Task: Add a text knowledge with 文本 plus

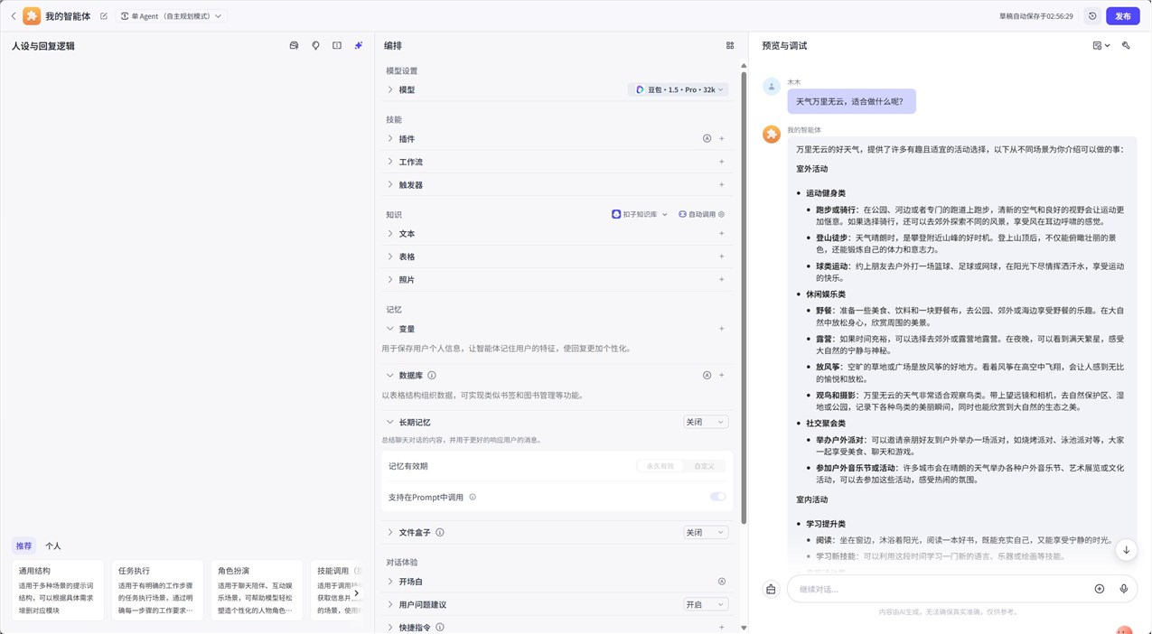Action: [x=722, y=233]
